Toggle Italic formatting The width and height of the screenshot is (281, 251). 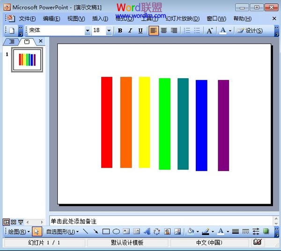click(130, 30)
